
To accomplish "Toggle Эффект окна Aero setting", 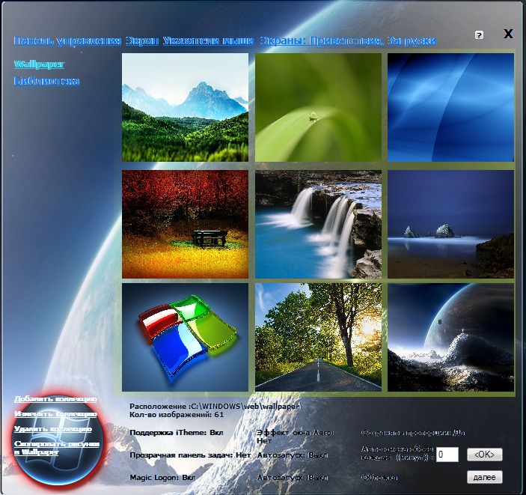I will [x=296, y=437].
